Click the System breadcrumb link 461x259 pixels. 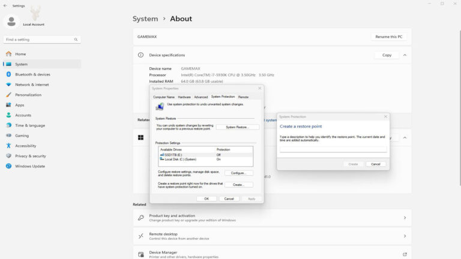click(x=145, y=19)
